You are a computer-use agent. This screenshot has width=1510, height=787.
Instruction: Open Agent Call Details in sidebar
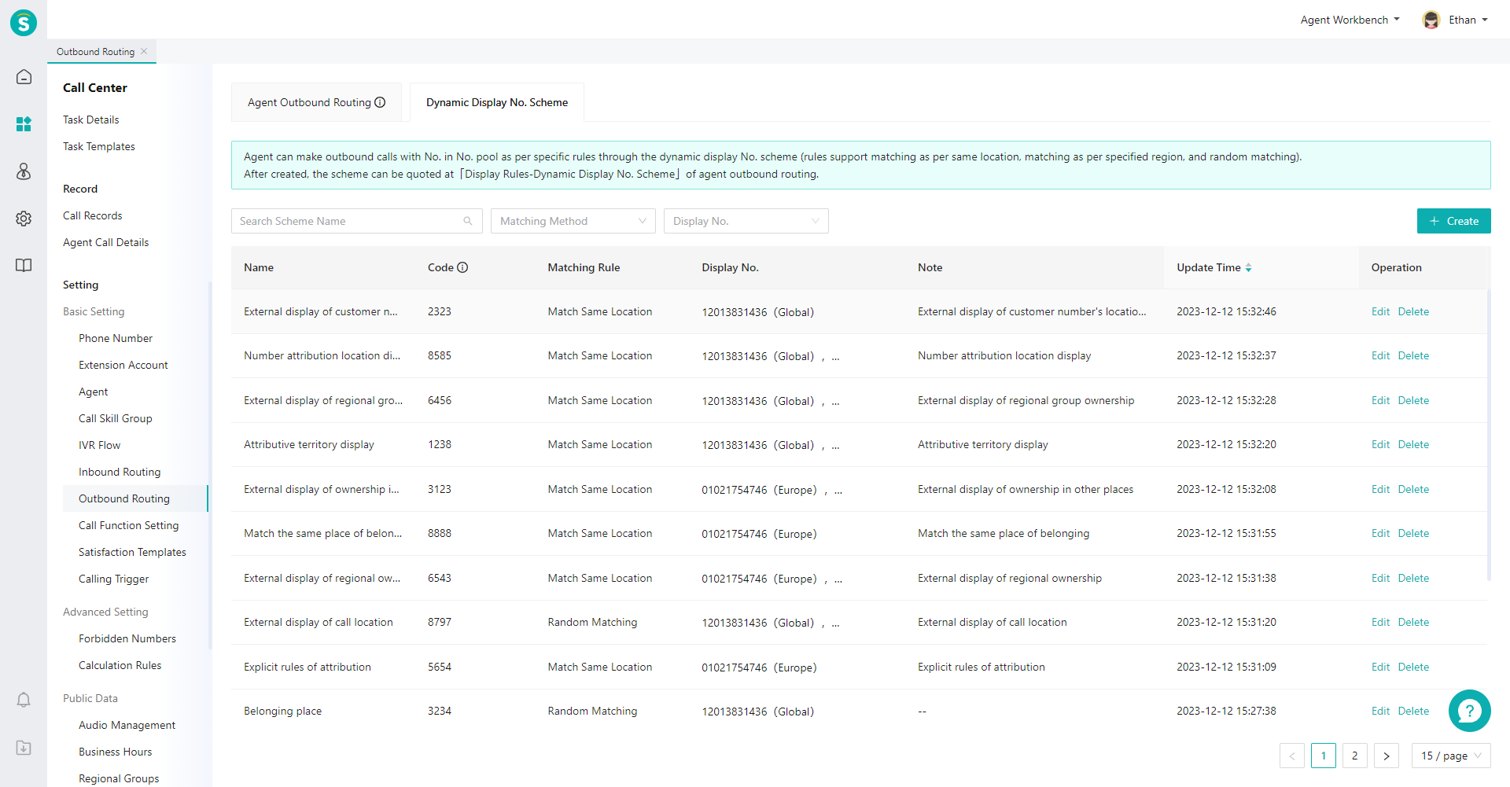tap(106, 242)
